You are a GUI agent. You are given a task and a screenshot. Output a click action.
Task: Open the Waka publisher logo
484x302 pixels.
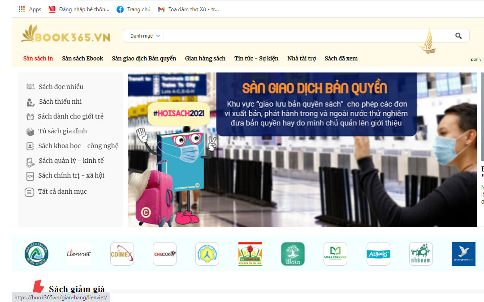(x=293, y=254)
